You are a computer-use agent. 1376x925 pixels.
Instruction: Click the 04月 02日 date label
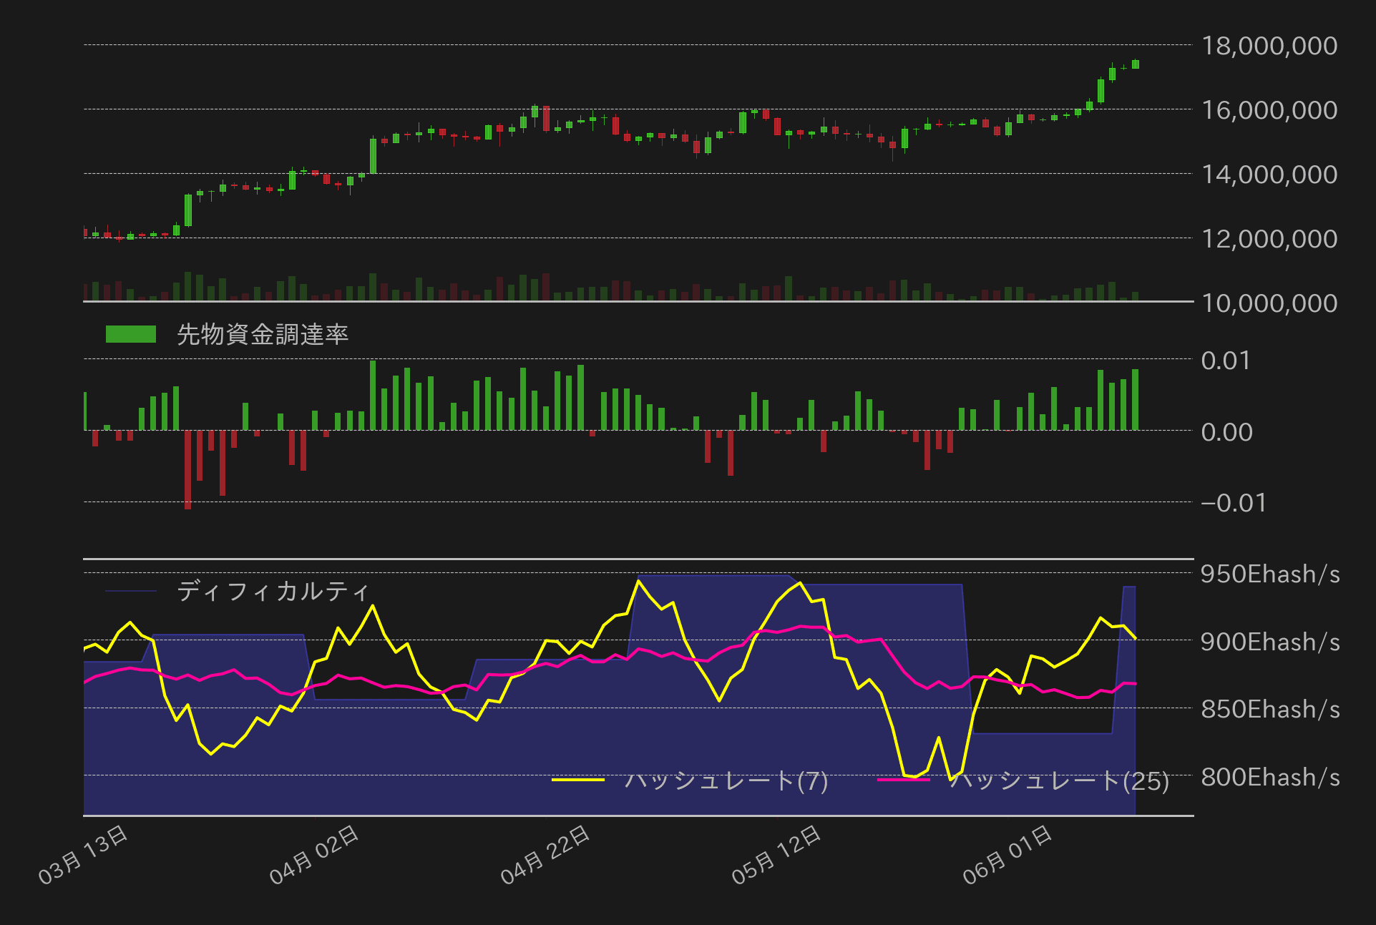314,855
